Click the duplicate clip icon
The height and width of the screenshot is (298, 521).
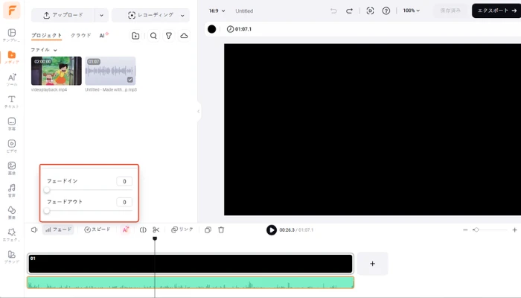pyautogui.click(x=208, y=229)
